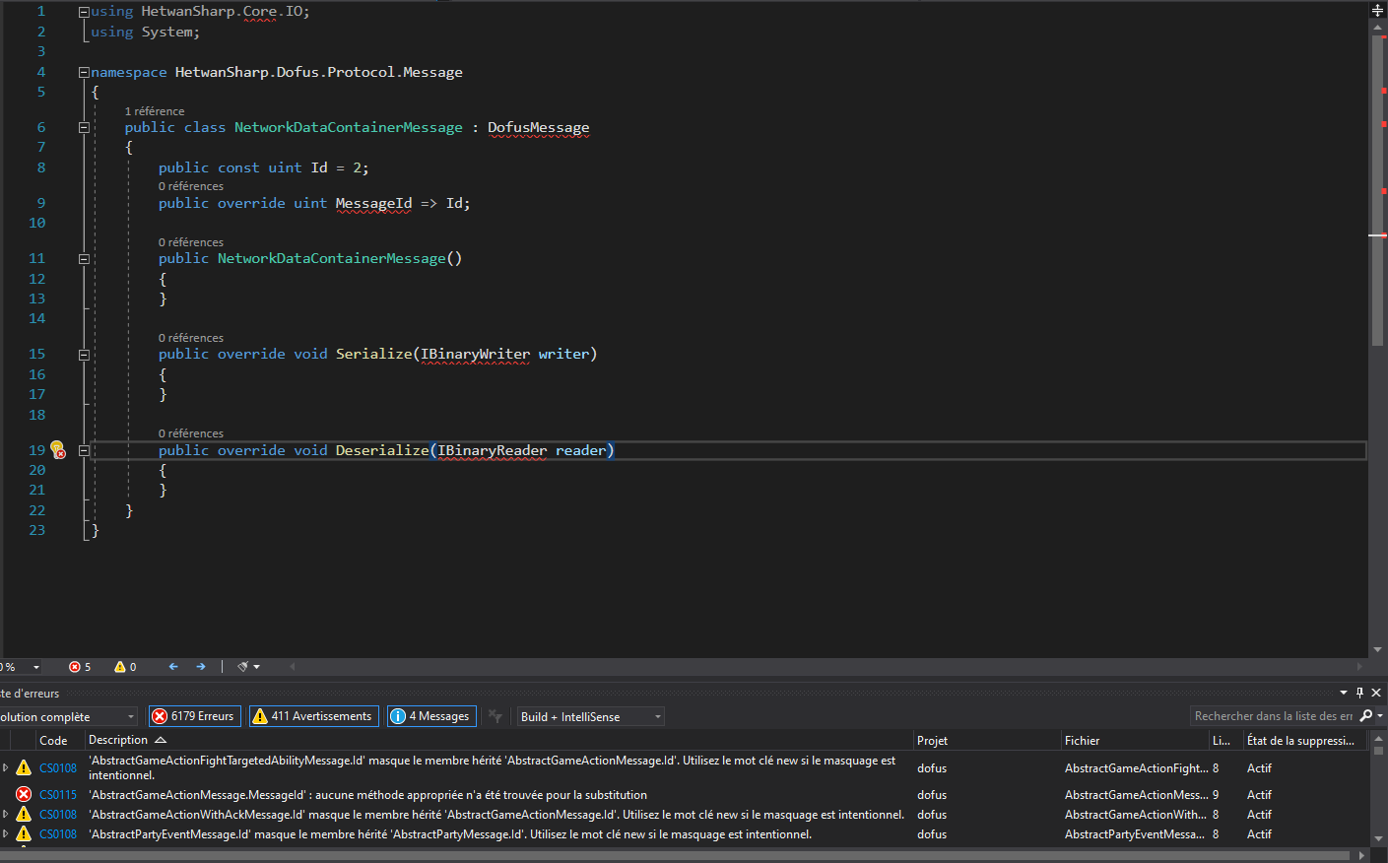Click the search magnifier in error list
This screenshot has width=1388, height=863.
1365,716
